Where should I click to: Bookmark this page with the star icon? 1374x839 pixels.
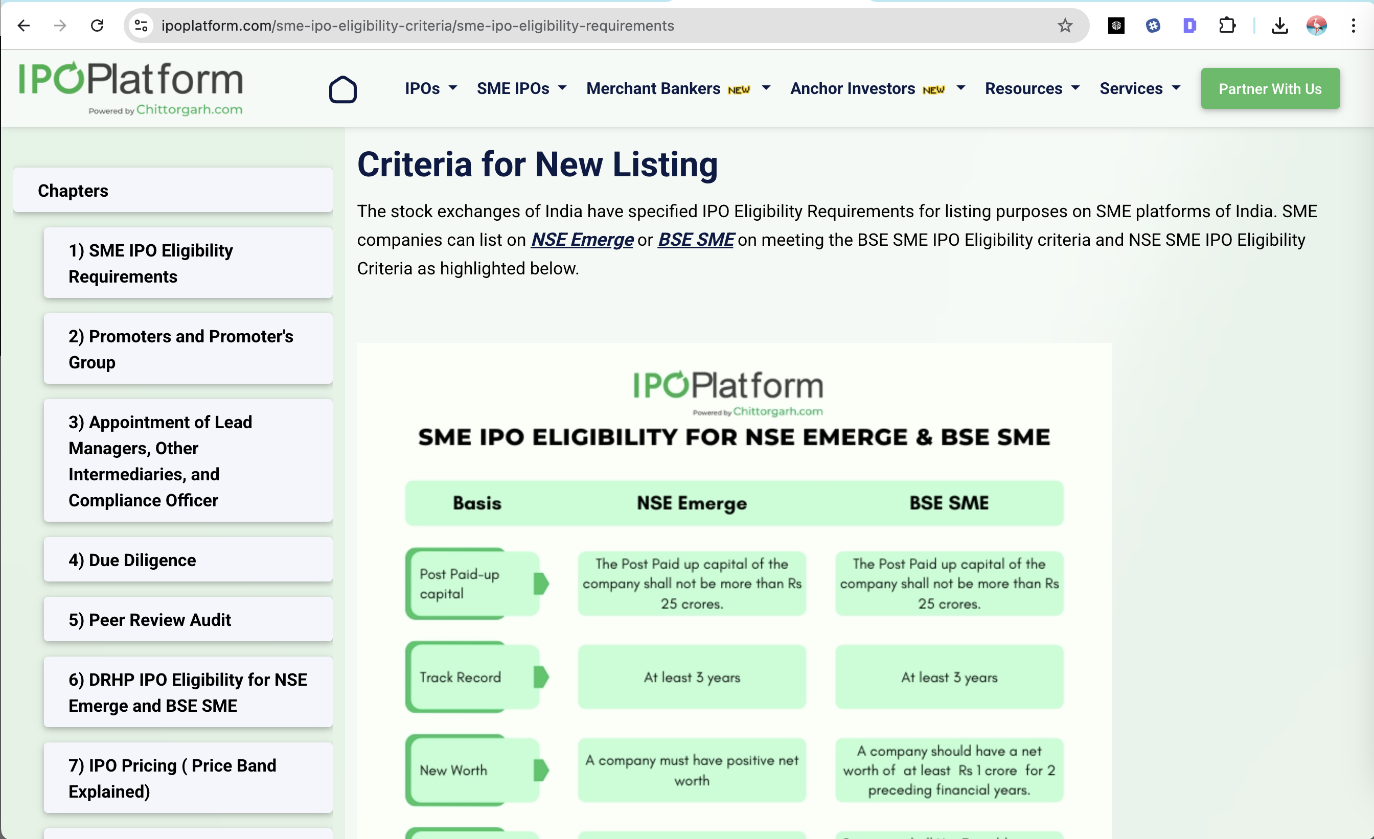(x=1065, y=26)
